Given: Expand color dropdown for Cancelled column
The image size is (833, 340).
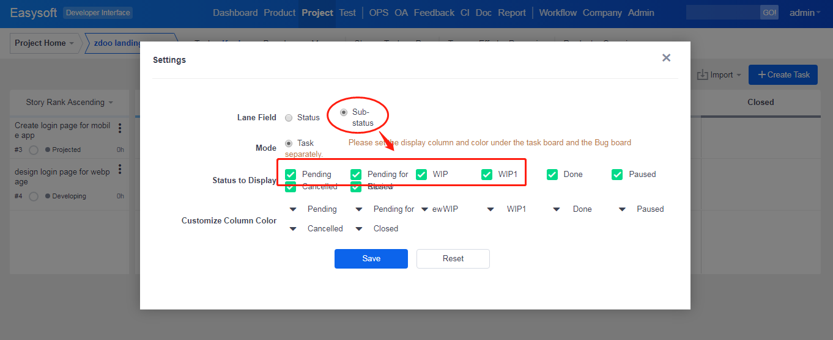Looking at the screenshot, I should point(293,229).
